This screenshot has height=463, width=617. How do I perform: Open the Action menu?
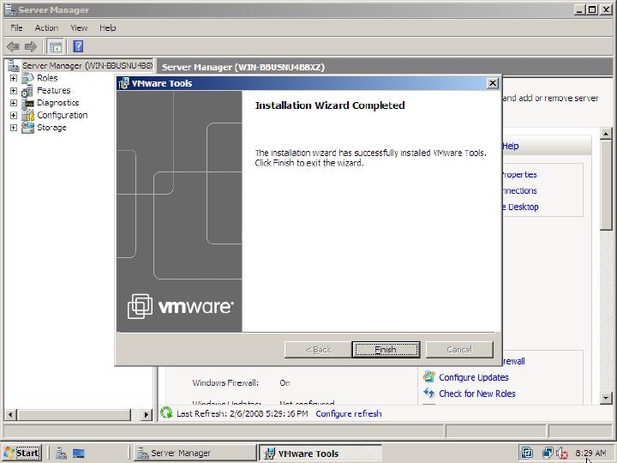click(46, 28)
